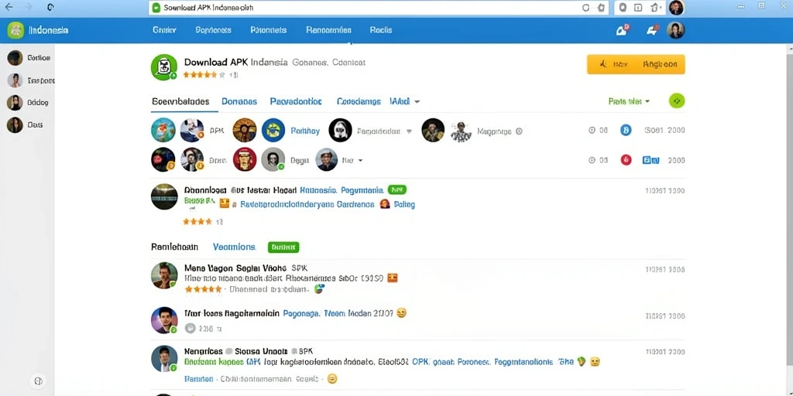Expand the IAfvdl dropdown arrow
This screenshot has height=396, width=793.
[x=417, y=101]
